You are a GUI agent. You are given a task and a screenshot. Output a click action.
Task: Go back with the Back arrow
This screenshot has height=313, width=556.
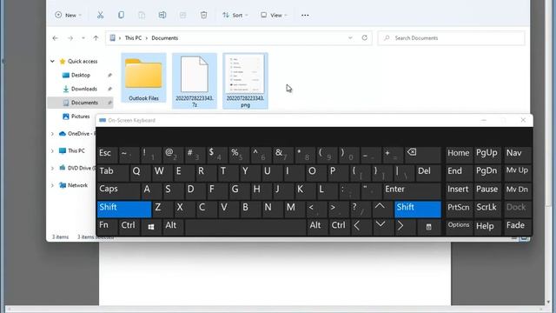[x=56, y=38]
